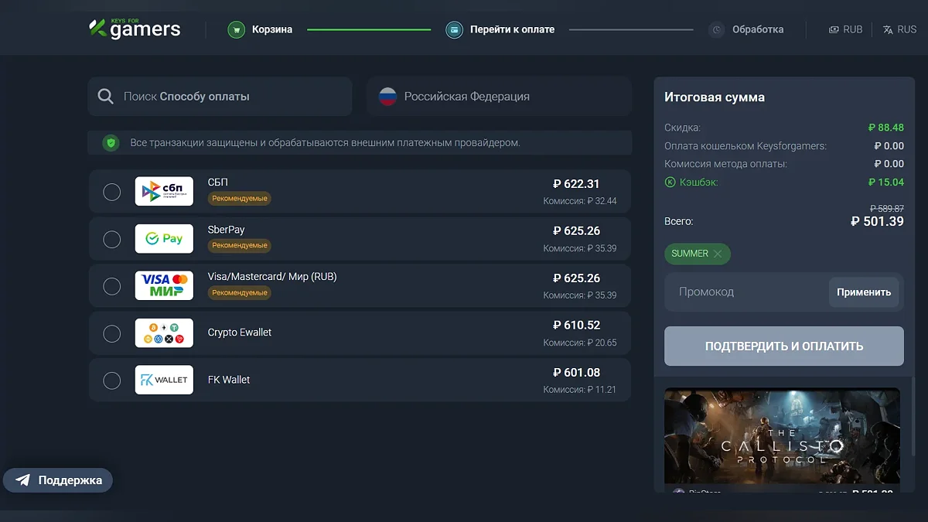The image size is (928, 522).
Task: Click the СБП payment logo
Action: tap(164, 191)
